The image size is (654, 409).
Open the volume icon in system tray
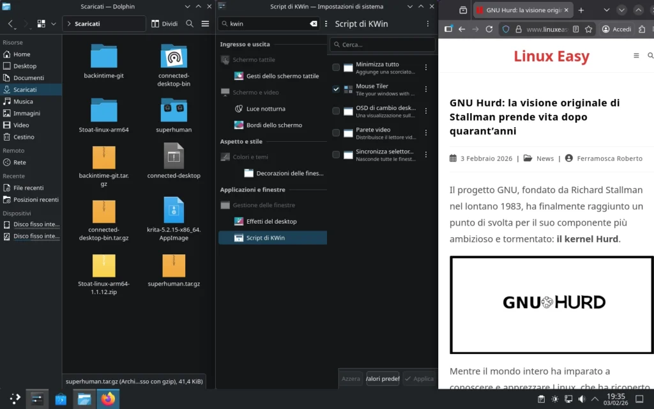(x=581, y=398)
